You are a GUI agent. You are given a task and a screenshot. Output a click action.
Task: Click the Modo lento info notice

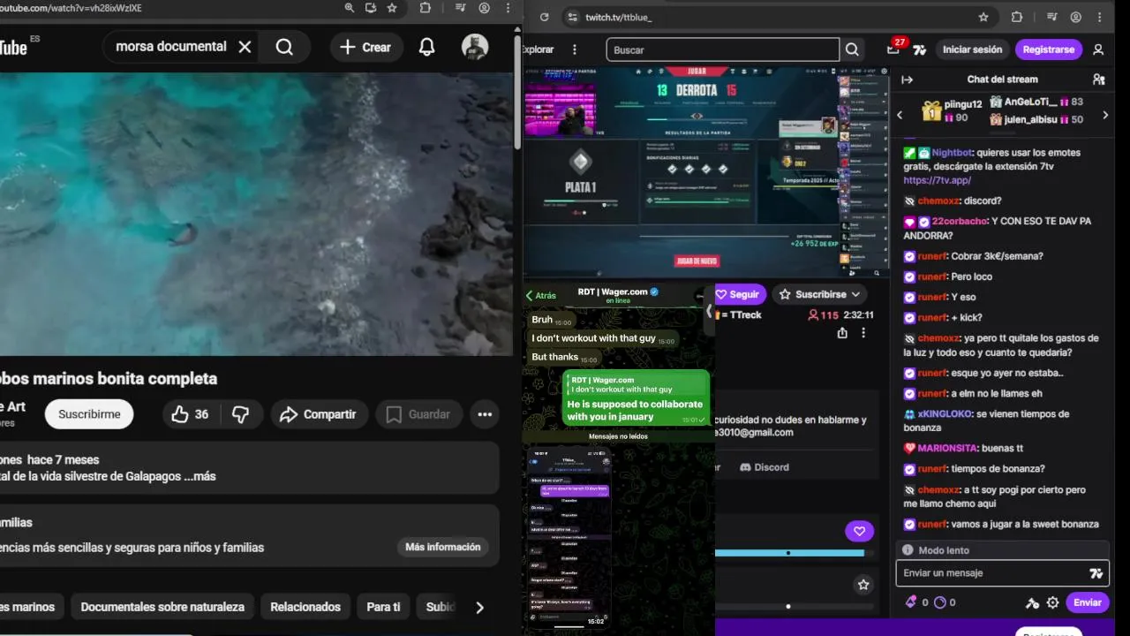(1002, 550)
